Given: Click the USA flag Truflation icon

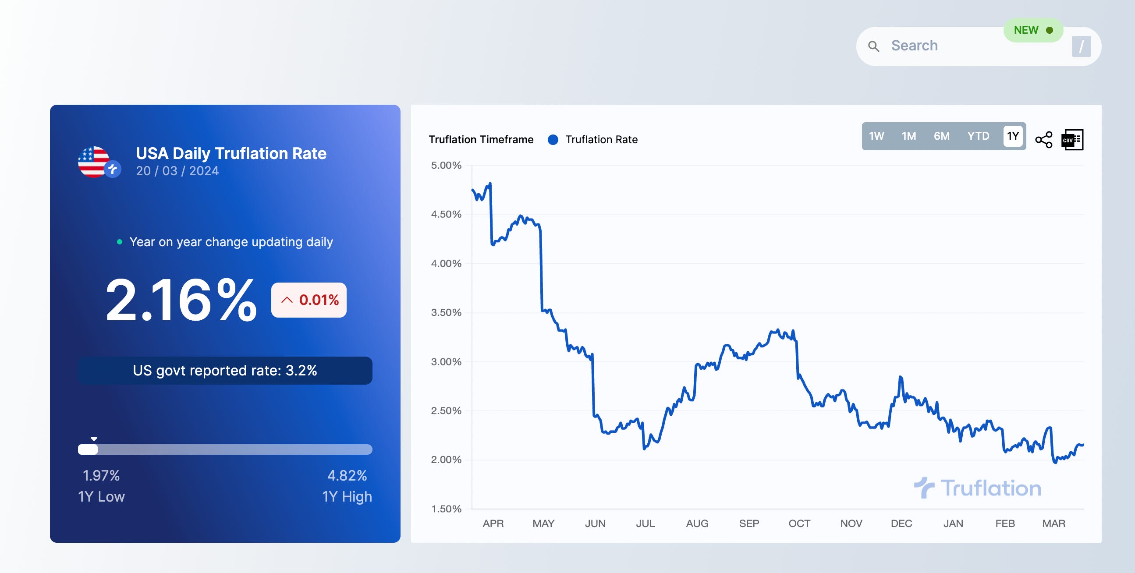Looking at the screenshot, I should coord(99,162).
